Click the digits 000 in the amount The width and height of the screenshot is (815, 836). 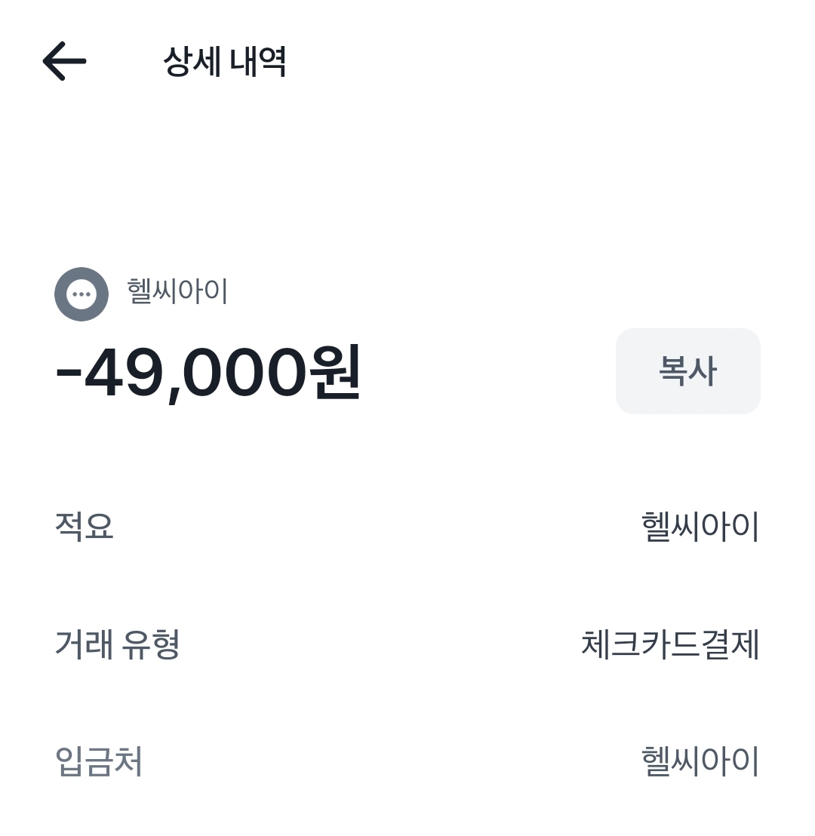pos(244,373)
